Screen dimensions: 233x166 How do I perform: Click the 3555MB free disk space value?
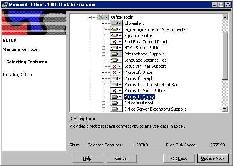coord(217,145)
